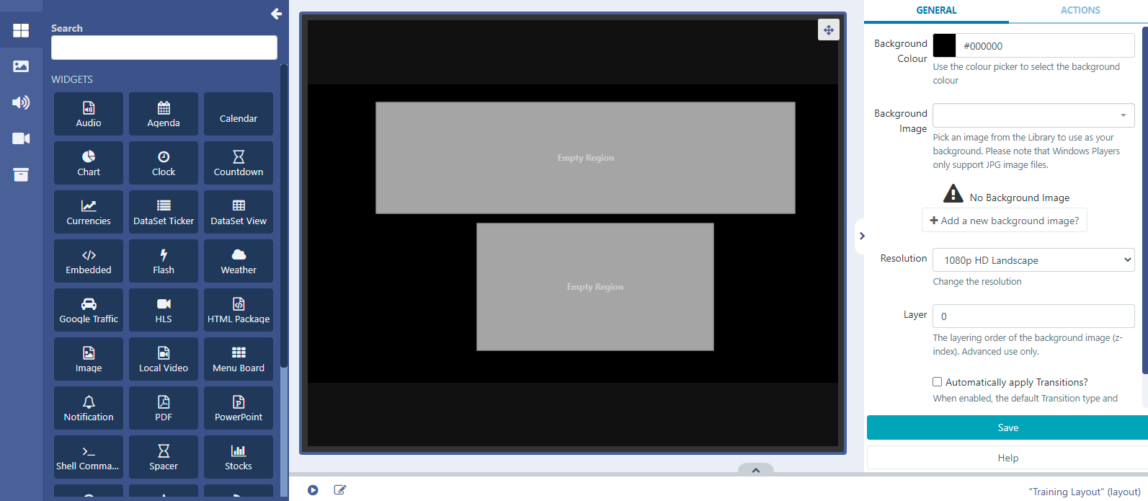Click the move icon on the layout canvas
Image resolution: width=1148 pixels, height=501 pixels.
[x=829, y=30]
